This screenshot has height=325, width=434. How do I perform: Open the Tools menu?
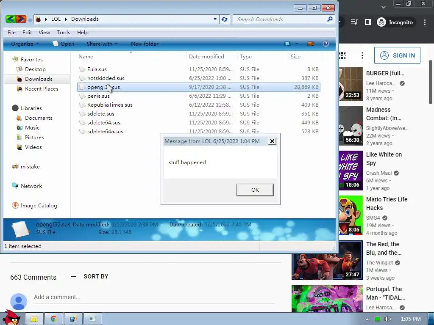click(x=64, y=32)
